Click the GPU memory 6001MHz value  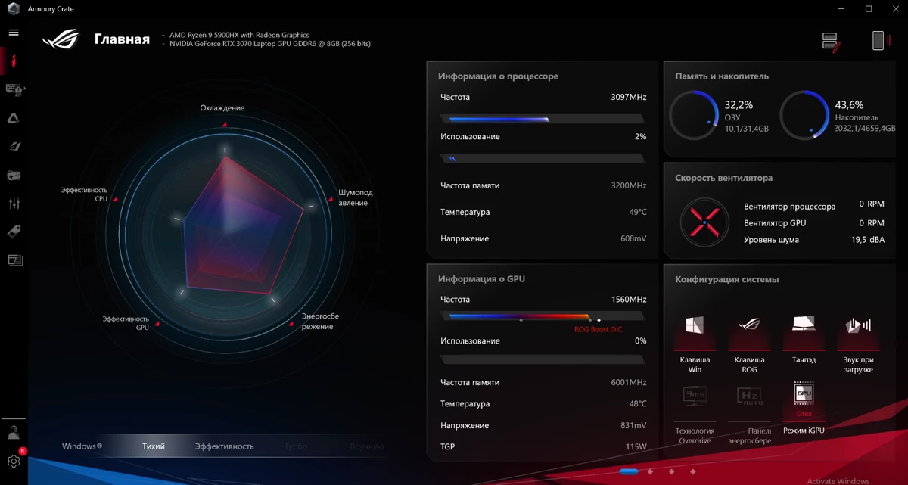pyautogui.click(x=628, y=383)
